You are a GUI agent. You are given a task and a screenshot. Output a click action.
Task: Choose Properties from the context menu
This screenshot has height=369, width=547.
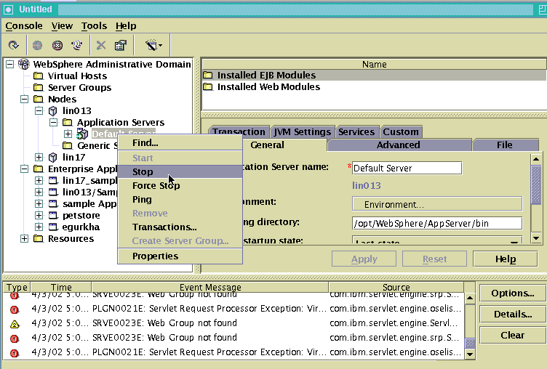point(180,256)
